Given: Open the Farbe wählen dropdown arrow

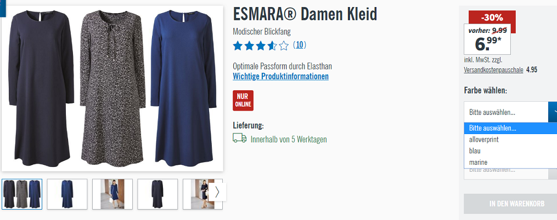Looking at the screenshot, I should [x=553, y=112].
